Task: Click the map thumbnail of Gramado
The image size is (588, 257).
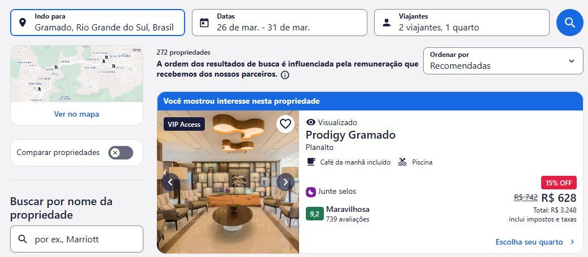Action: tap(77, 74)
